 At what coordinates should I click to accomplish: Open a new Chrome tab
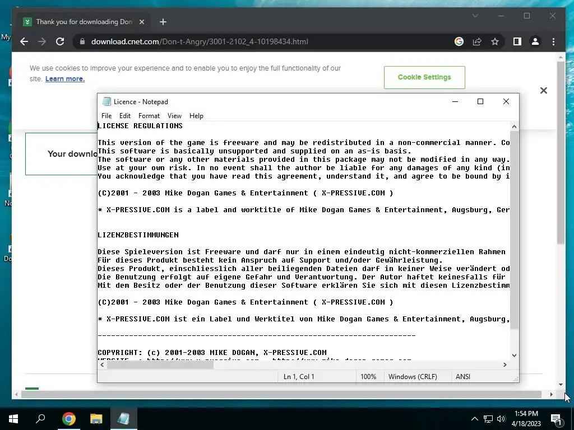click(x=163, y=22)
